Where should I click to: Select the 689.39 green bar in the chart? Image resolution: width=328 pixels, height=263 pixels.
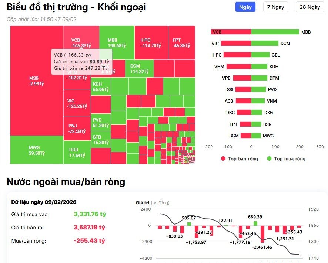pos(255,224)
